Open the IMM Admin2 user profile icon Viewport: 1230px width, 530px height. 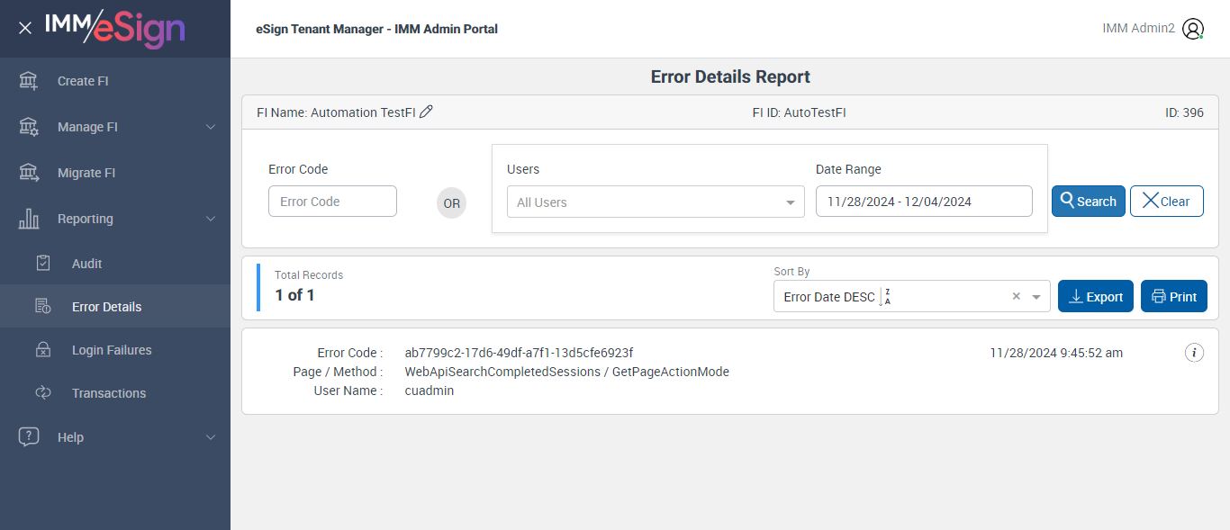point(1193,29)
